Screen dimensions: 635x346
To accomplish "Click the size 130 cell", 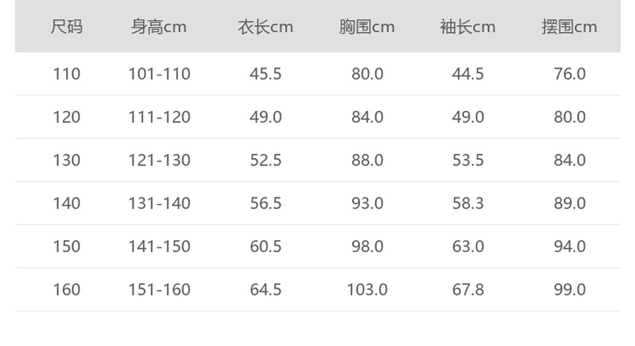I will tap(67, 161).
